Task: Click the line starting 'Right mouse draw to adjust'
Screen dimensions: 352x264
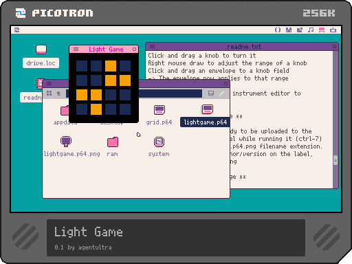Action: 228,63
